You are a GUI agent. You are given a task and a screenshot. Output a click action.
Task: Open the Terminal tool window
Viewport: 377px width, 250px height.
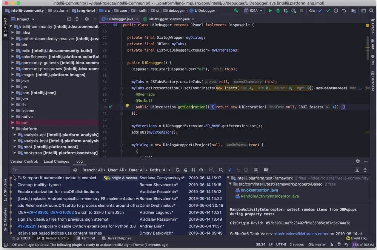click(86, 238)
